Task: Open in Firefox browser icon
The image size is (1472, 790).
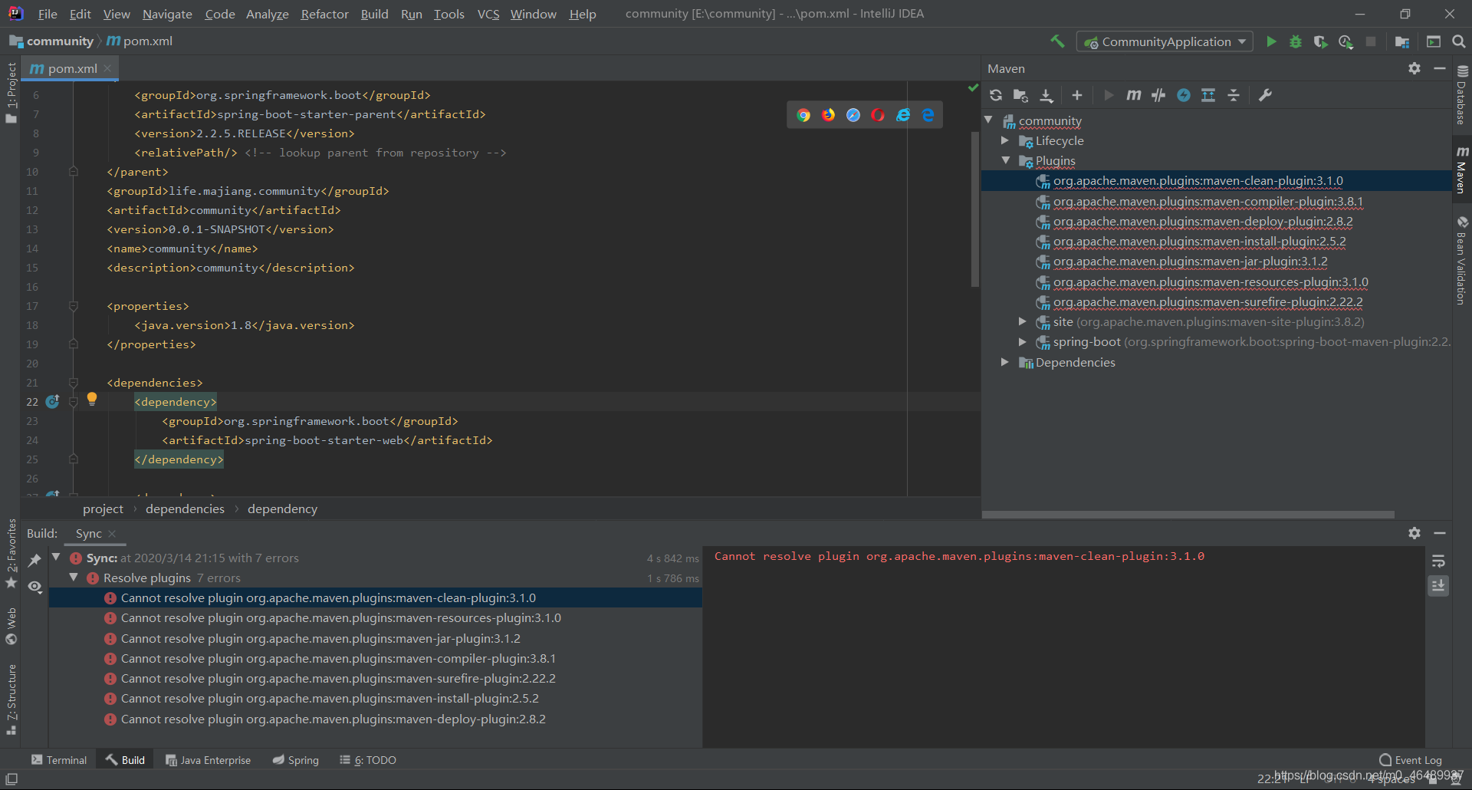Action: coord(829,115)
